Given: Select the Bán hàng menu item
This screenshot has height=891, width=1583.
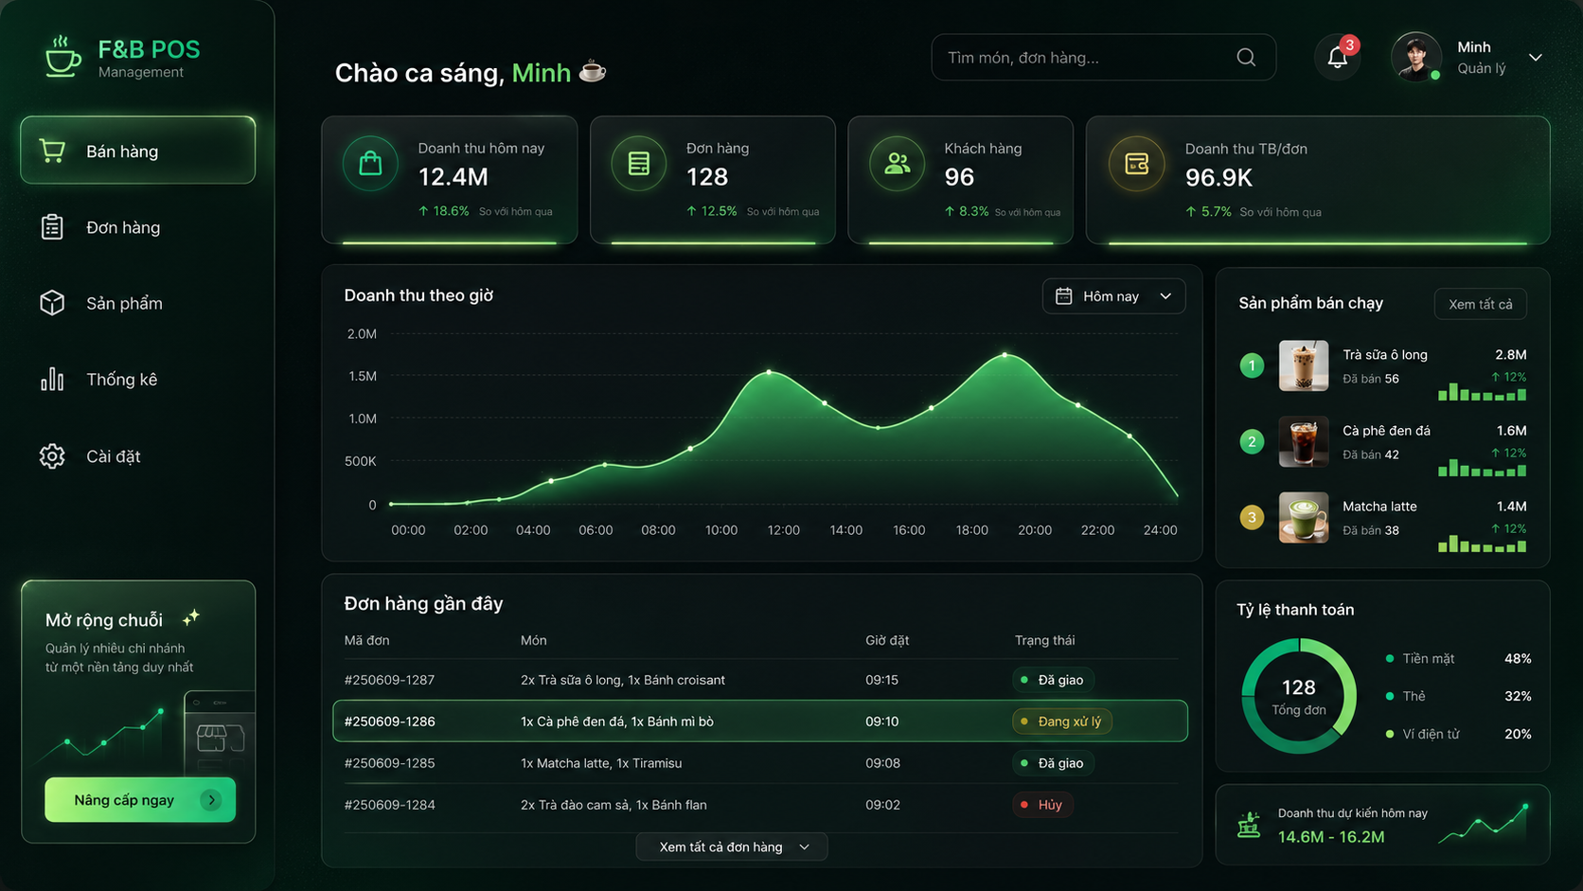Looking at the screenshot, I should 138,150.
